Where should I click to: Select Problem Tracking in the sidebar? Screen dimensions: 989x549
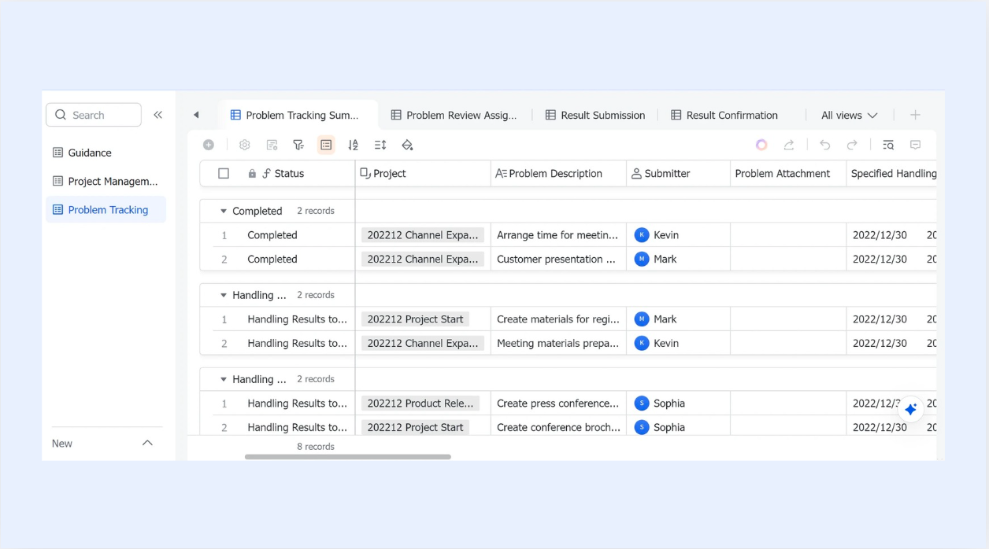(106, 210)
